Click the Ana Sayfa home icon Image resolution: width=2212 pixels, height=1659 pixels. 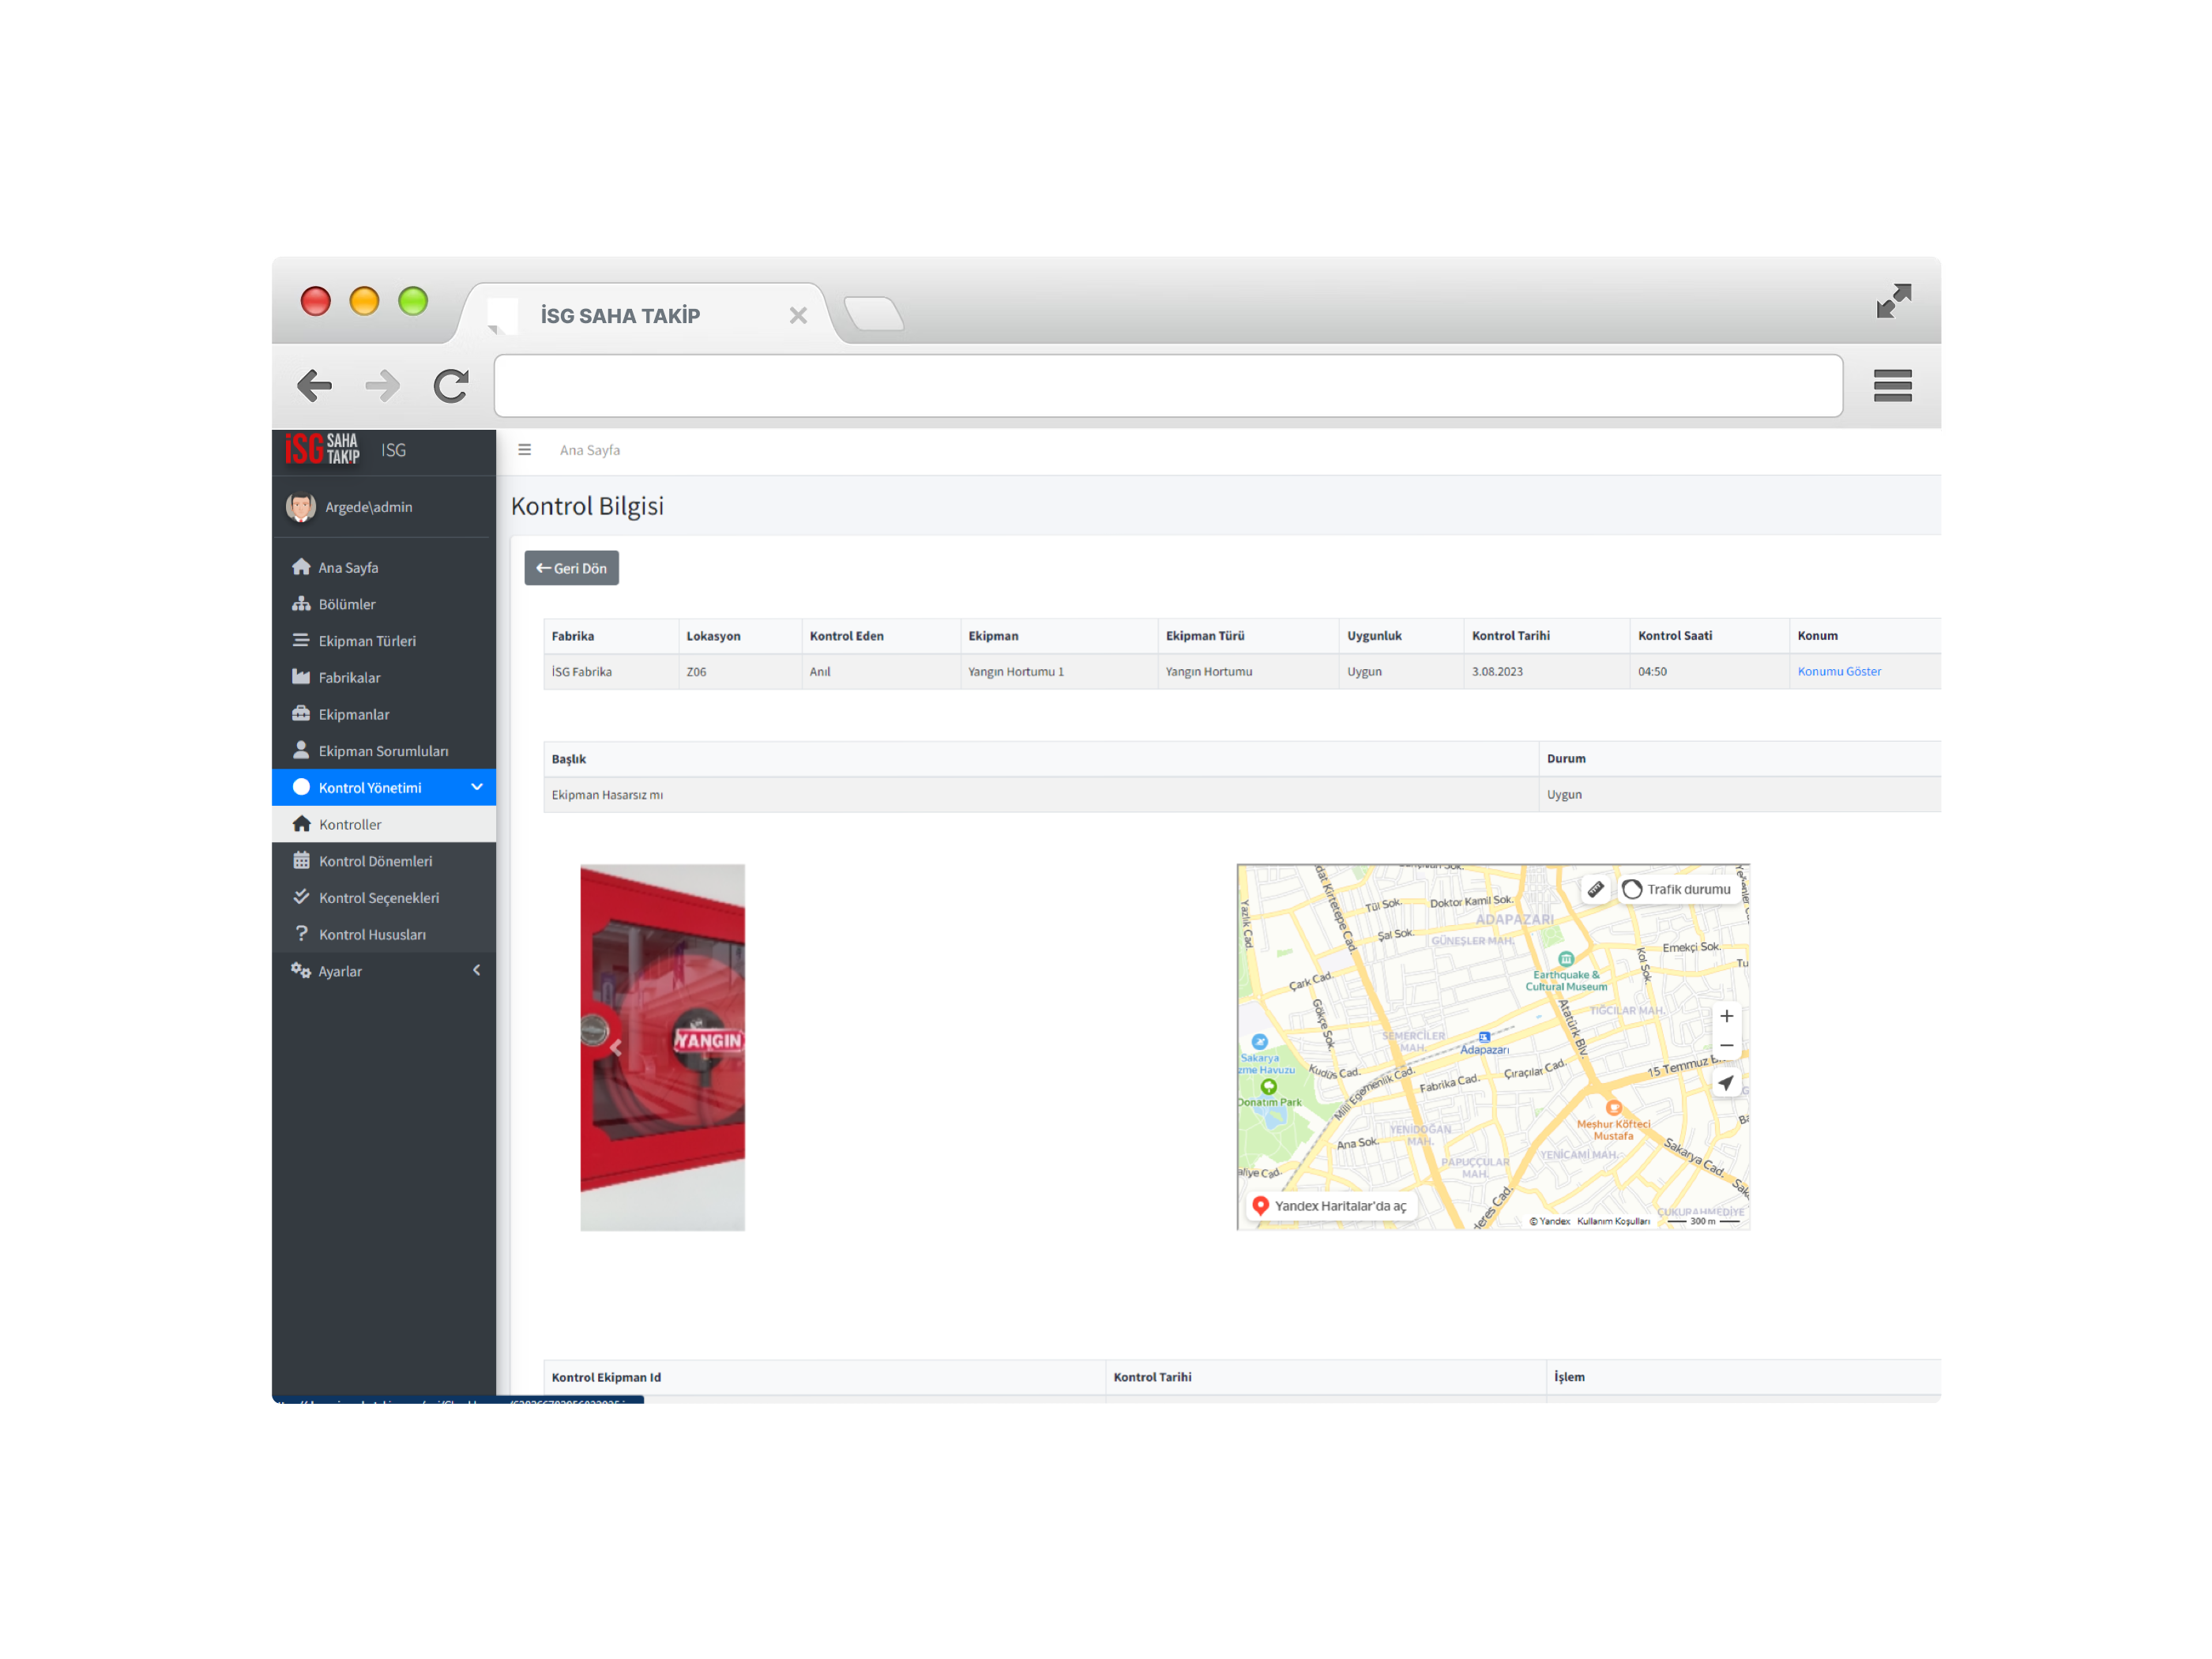(x=301, y=567)
